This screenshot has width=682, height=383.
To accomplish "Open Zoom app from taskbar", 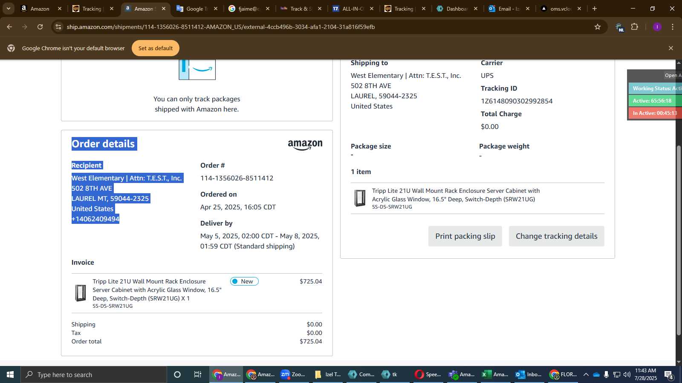I will (x=293, y=374).
